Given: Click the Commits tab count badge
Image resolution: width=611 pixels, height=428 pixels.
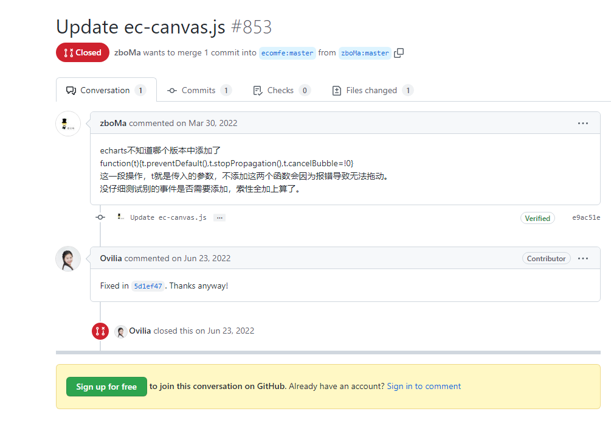Looking at the screenshot, I should click(x=226, y=90).
